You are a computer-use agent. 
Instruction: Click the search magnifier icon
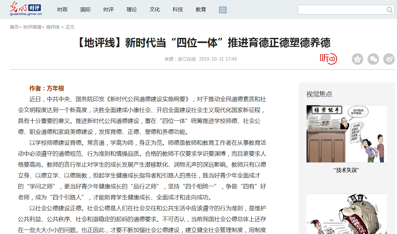[x=389, y=10]
